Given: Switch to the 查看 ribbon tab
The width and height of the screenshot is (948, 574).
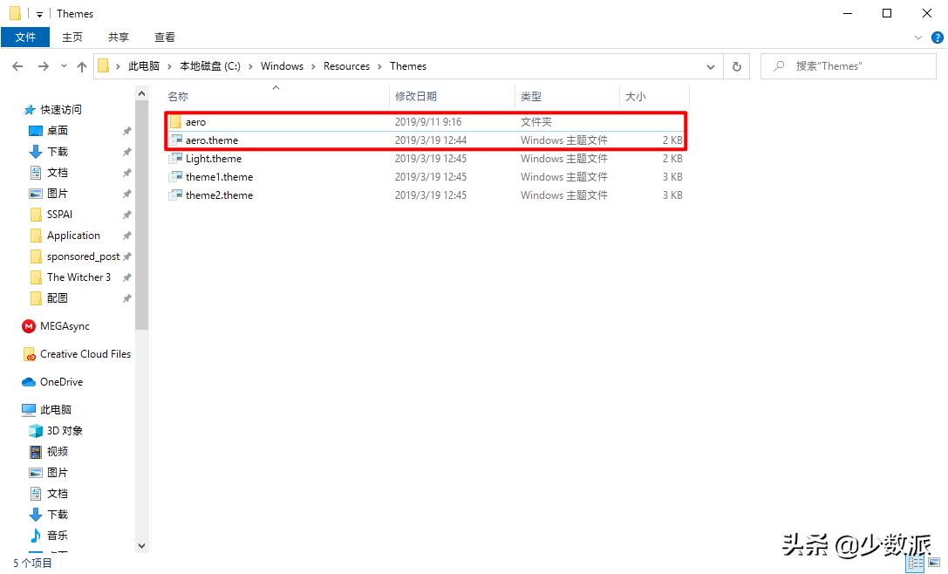Looking at the screenshot, I should point(164,37).
